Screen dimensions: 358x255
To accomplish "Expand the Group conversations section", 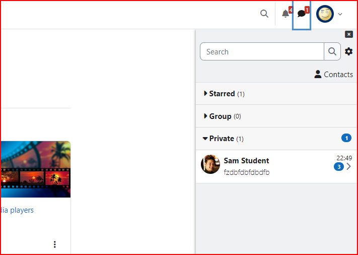I will [277, 116].
